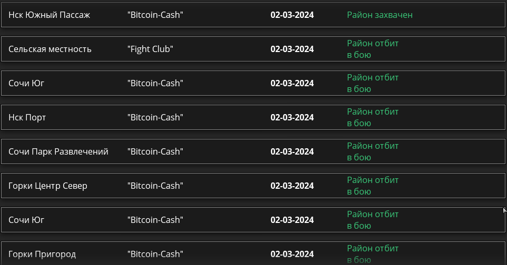Select the Горки Центр Север district name
This screenshot has height=265, width=507.
tap(48, 186)
